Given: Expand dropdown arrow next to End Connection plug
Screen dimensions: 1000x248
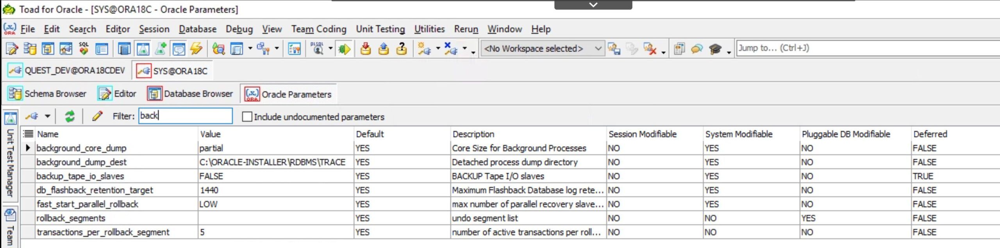Looking at the screenshot, I should click(464, 49).
